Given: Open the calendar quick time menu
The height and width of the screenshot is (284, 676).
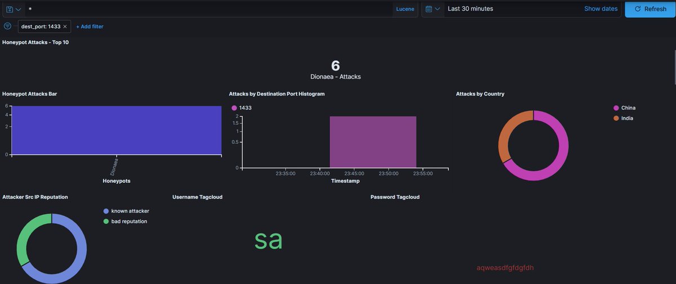Looking at the screenshot, I should pos(432,9).
